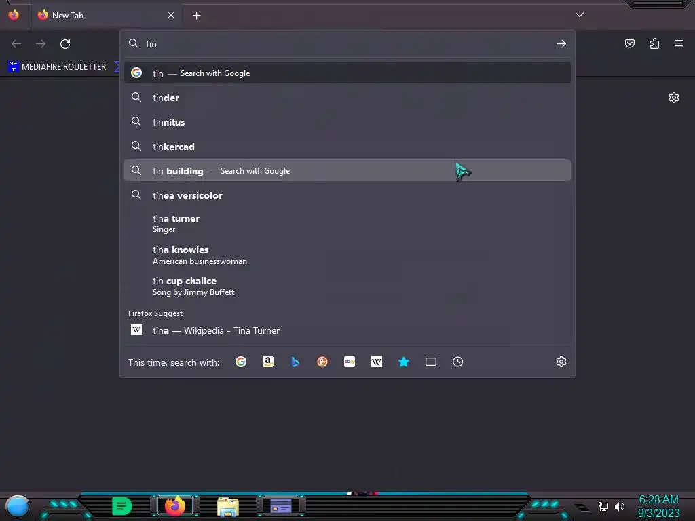Click the network icon in system tray
Screen dimensions: 695x521
(x=603, y=506)
